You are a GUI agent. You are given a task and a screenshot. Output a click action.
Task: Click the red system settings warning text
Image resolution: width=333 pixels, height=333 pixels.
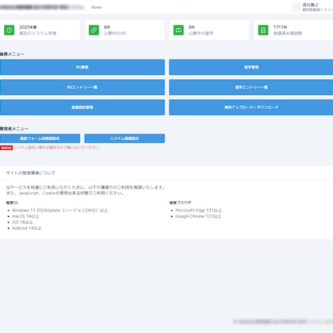tap(57, 148)
